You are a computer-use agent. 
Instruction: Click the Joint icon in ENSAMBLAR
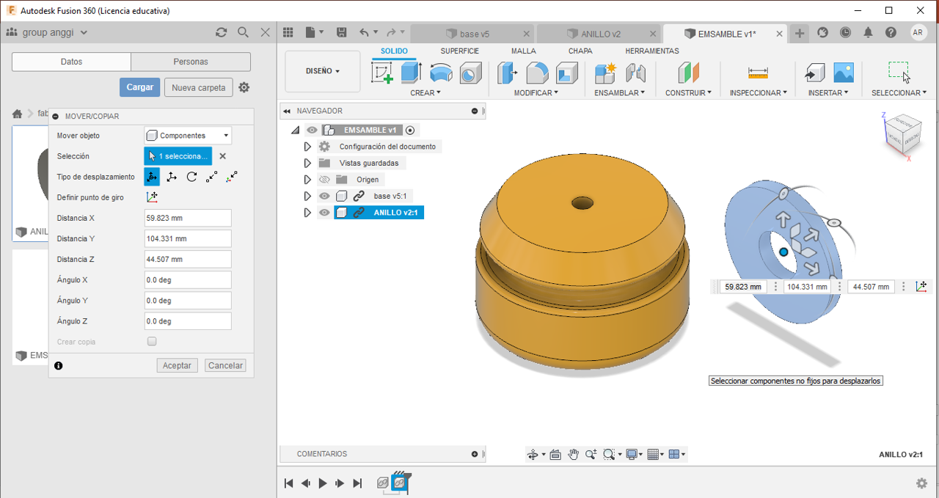(x=635, y=73)
